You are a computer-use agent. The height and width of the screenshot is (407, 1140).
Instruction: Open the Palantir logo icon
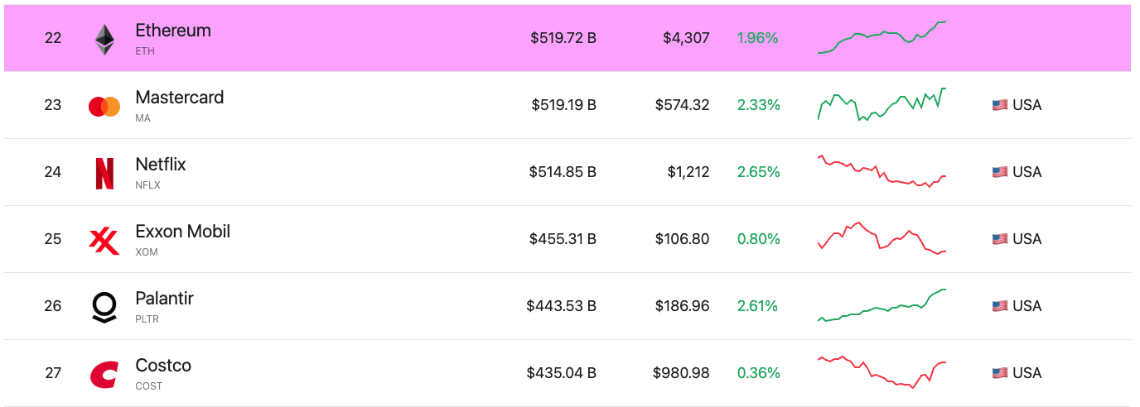click(104, 308)
